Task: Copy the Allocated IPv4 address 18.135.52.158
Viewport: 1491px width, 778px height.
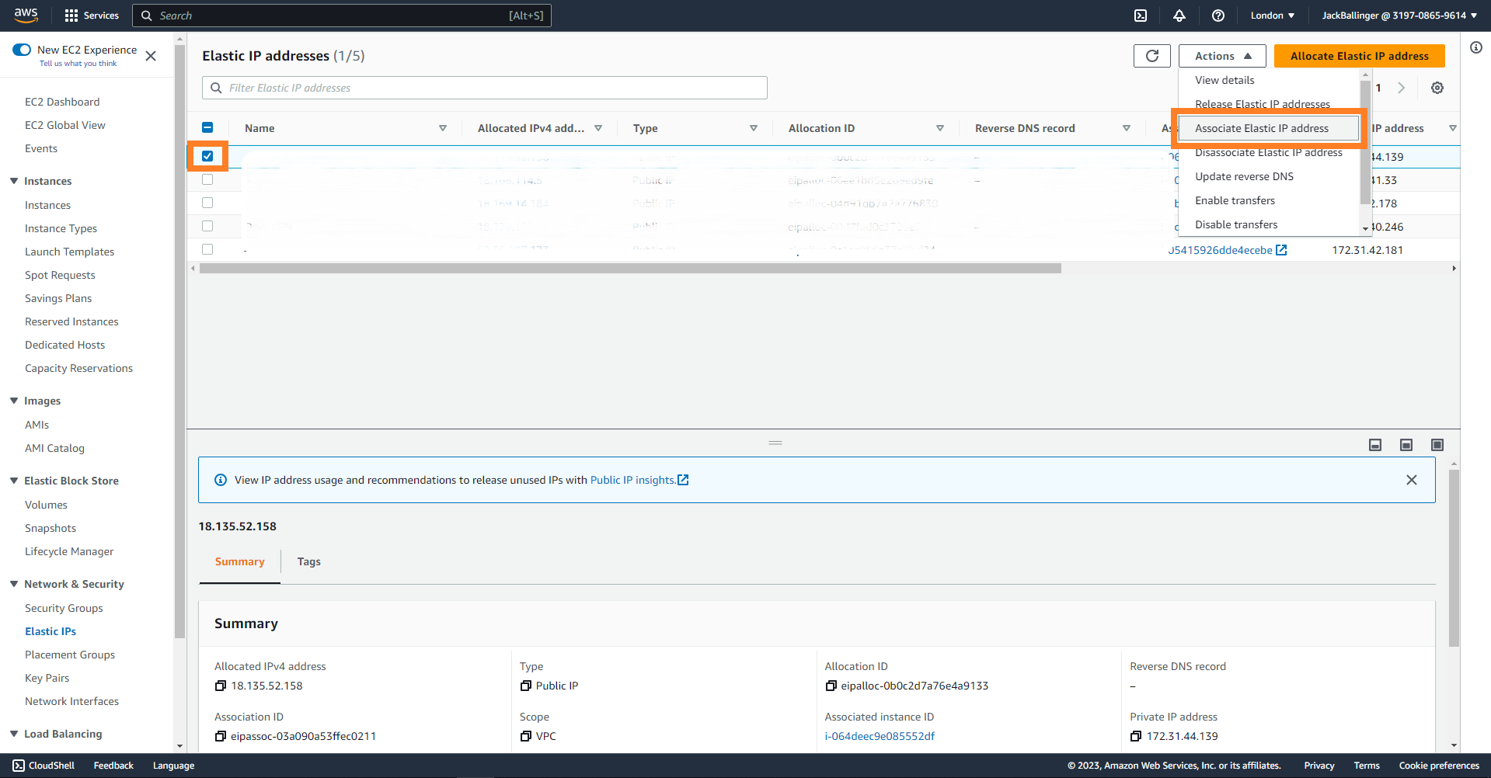Action: (221, 686)
